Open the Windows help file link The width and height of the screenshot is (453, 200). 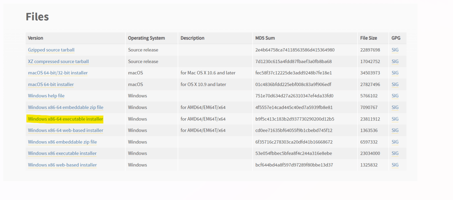click(46, 96)
